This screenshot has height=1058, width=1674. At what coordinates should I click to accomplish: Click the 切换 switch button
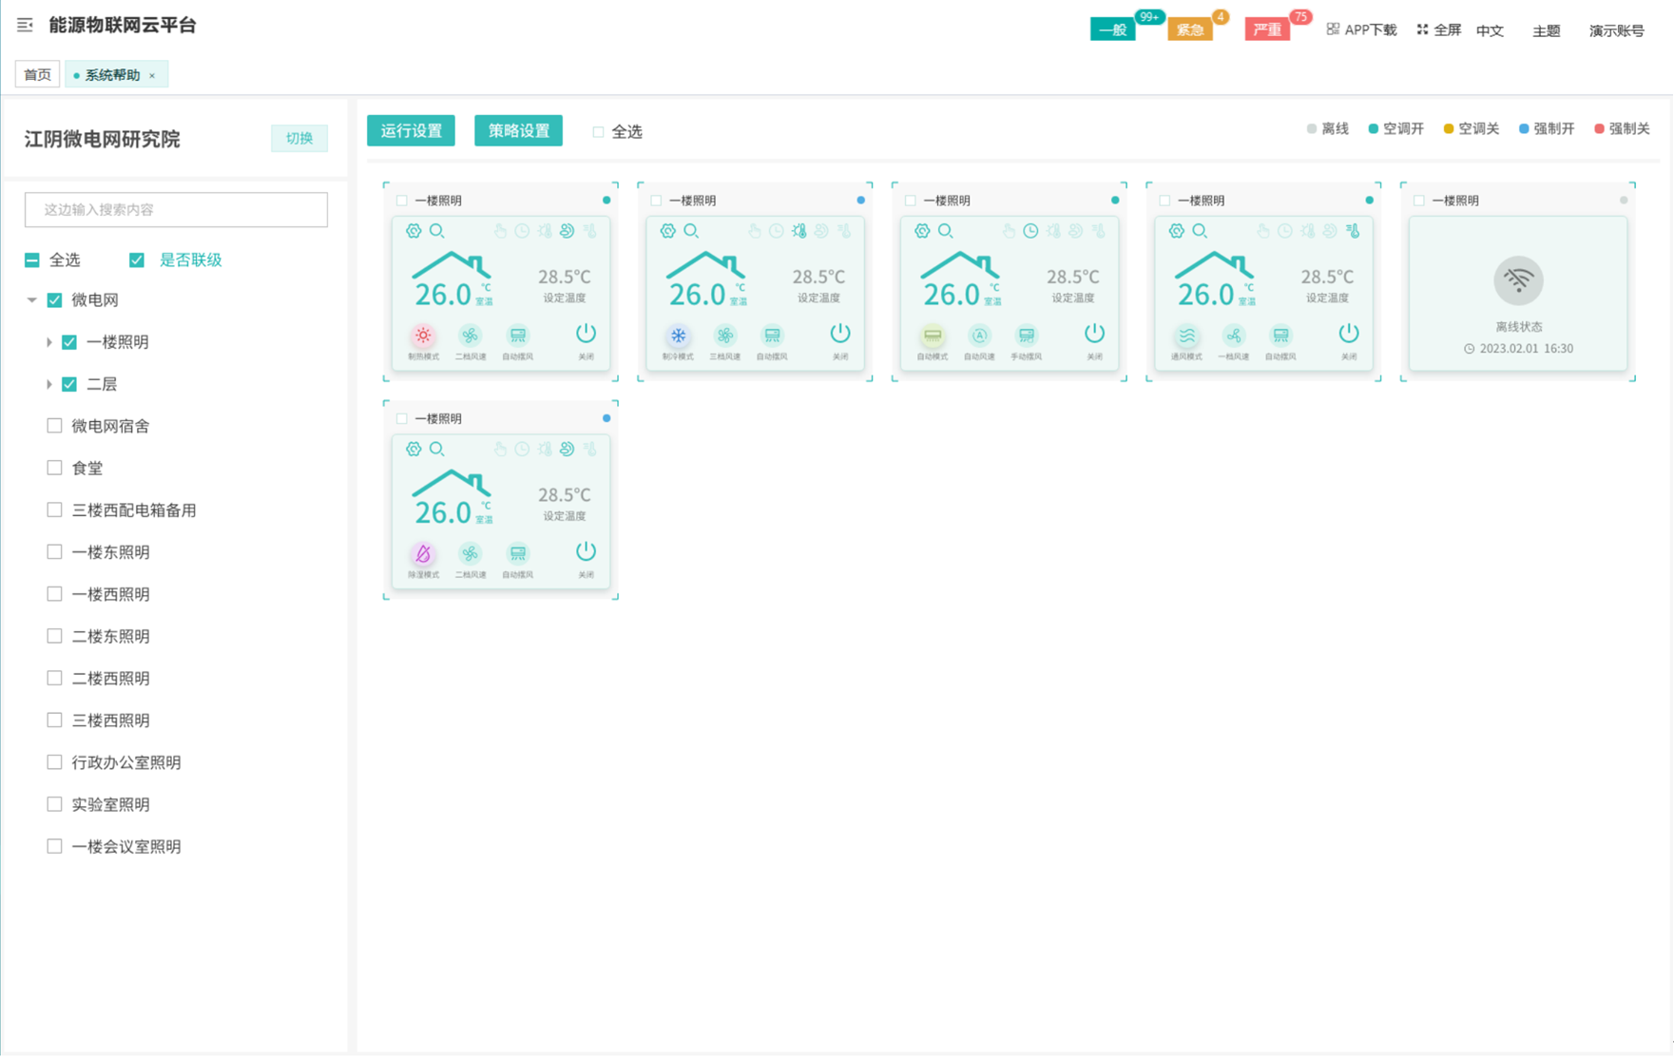pos(299,139)
